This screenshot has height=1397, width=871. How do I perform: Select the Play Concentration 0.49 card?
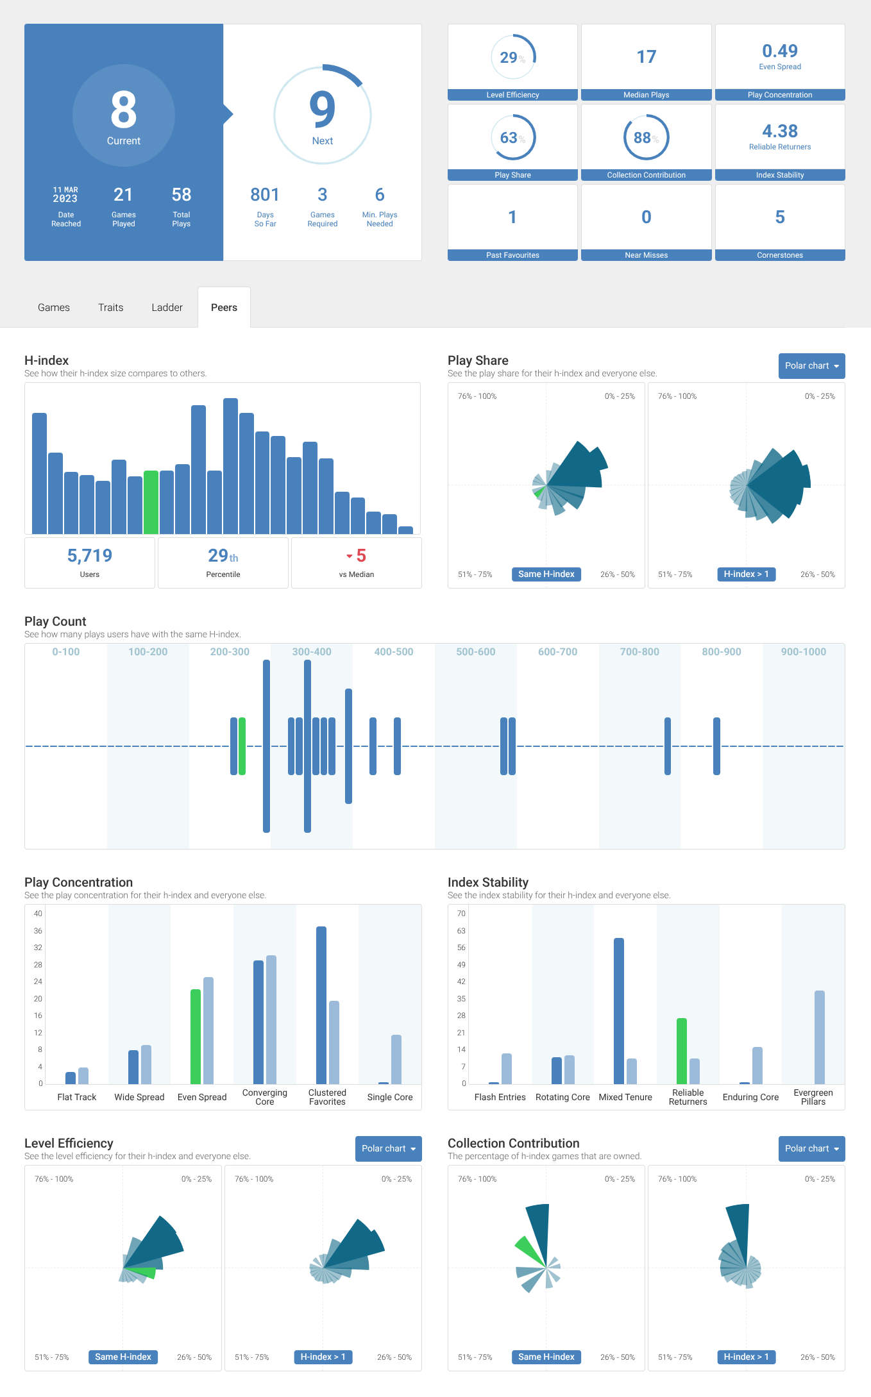tap(780, 62)
